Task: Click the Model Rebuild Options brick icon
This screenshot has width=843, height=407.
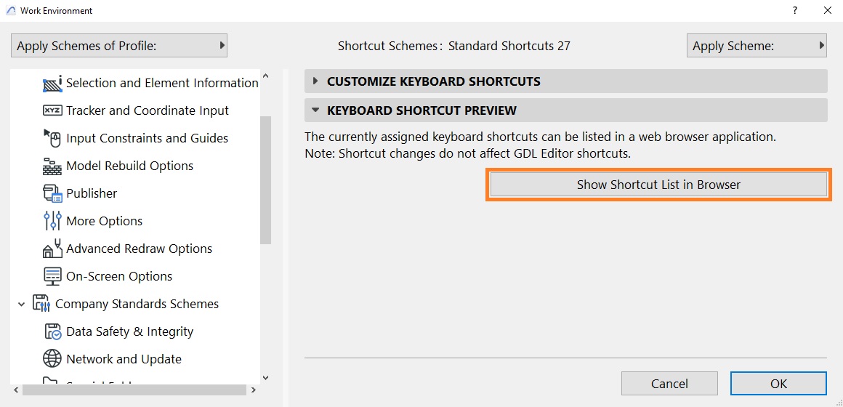Action: pyautogui.click(x=52, y=166)
